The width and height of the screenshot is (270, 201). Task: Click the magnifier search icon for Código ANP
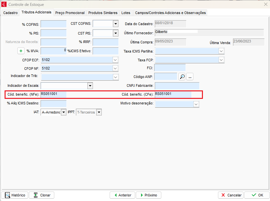point(182,76)
